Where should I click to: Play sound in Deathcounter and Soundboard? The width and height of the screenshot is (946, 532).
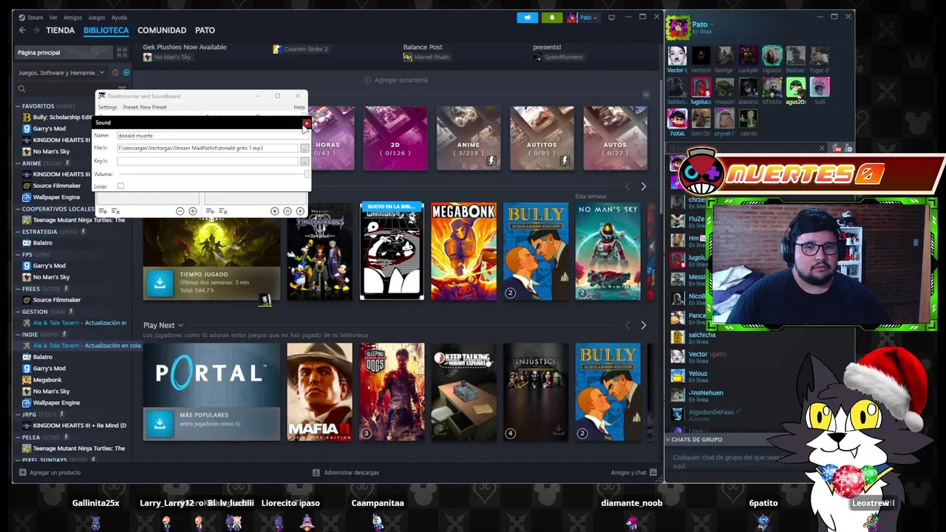[x=300, y=211]
